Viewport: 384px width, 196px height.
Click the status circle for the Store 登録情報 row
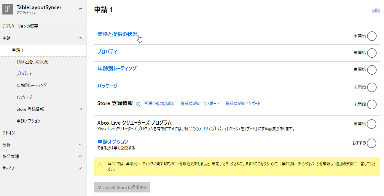pyautogui.click(x=372, y=105)
